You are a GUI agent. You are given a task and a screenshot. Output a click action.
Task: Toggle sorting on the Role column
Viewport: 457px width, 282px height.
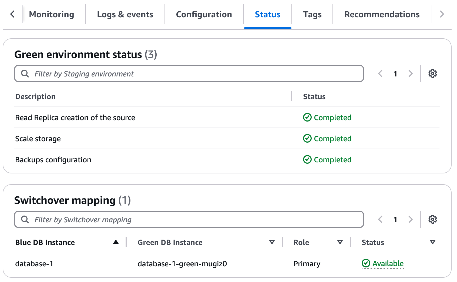(340, 242)
